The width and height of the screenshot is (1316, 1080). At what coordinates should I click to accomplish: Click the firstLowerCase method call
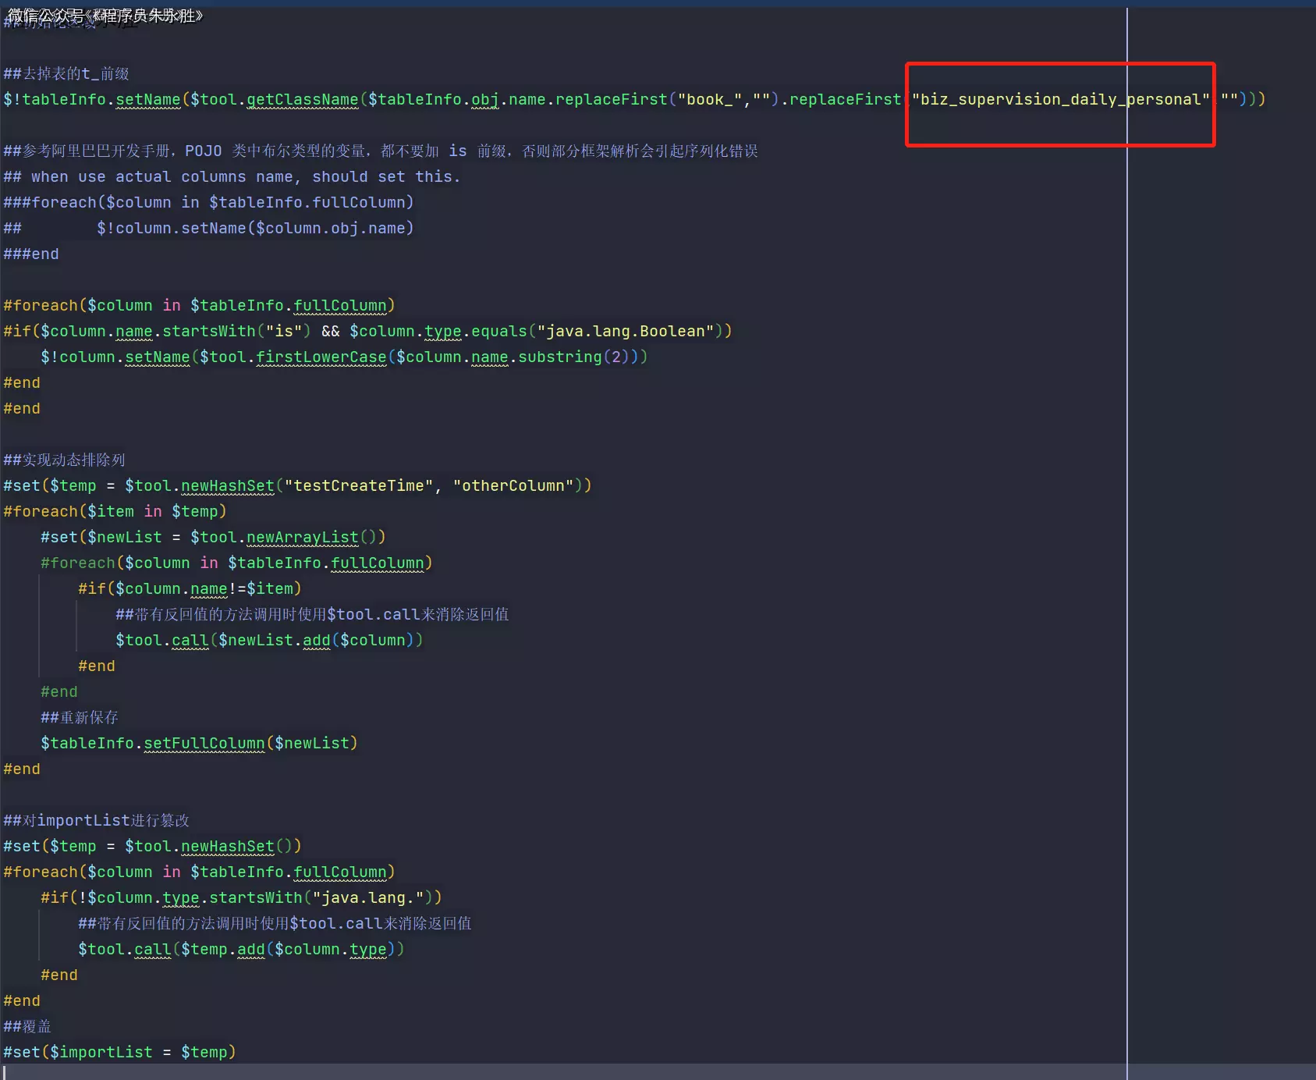pos(321,357)
